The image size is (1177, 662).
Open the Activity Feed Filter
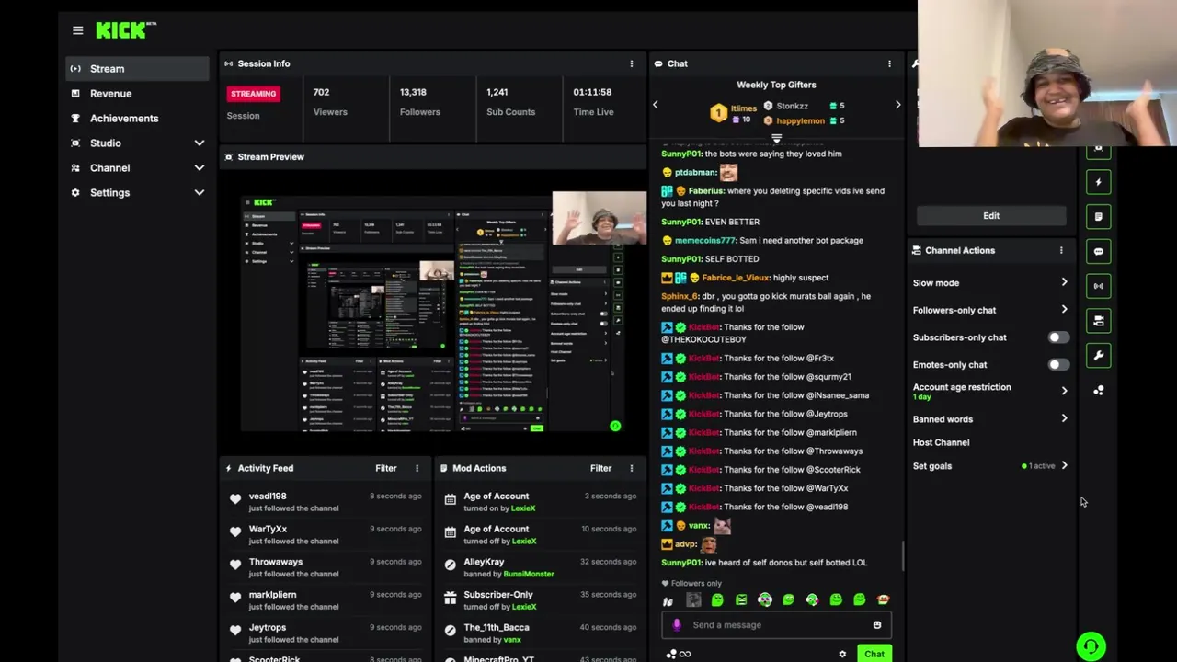click(x=385, y=468)
